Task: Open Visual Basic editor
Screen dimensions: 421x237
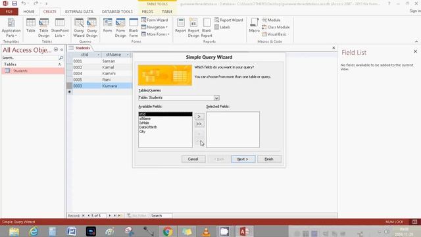Action: tap(274, 34)
